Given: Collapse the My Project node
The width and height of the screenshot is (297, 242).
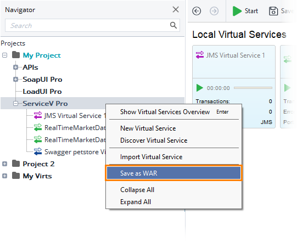Looking at the screenshot, I should (5, 55).
